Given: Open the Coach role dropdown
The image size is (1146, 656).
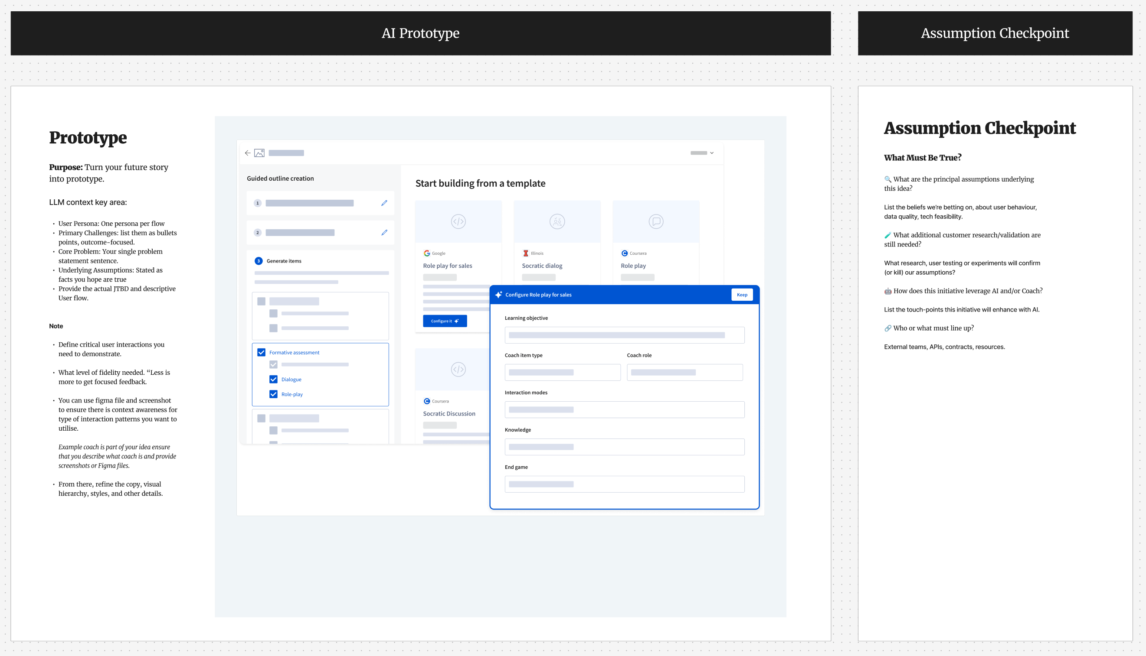Looking at the screenshot, I should point(684,373).
